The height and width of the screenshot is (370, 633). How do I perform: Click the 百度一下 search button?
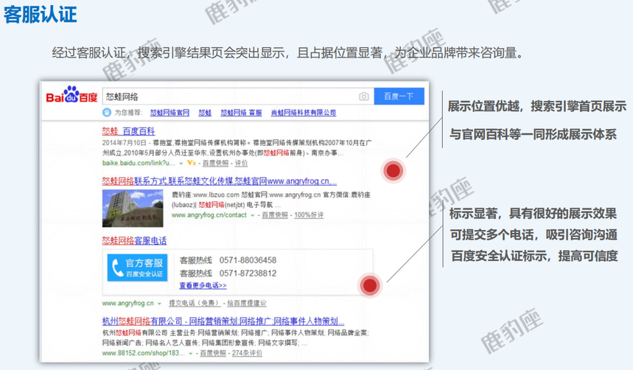point(399,96)
